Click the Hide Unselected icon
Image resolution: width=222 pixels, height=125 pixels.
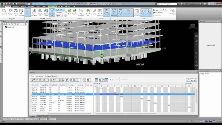(x=81, y=13)
